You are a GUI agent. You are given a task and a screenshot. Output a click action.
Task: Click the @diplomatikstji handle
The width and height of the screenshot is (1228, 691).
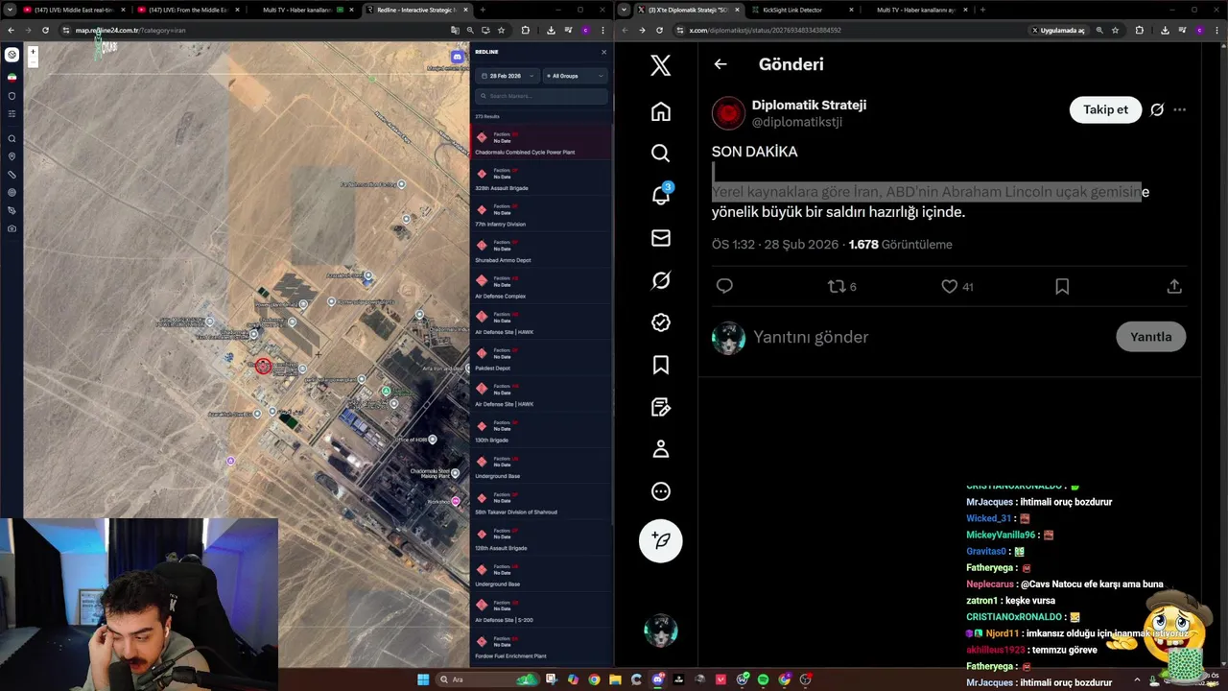point(796,122)
